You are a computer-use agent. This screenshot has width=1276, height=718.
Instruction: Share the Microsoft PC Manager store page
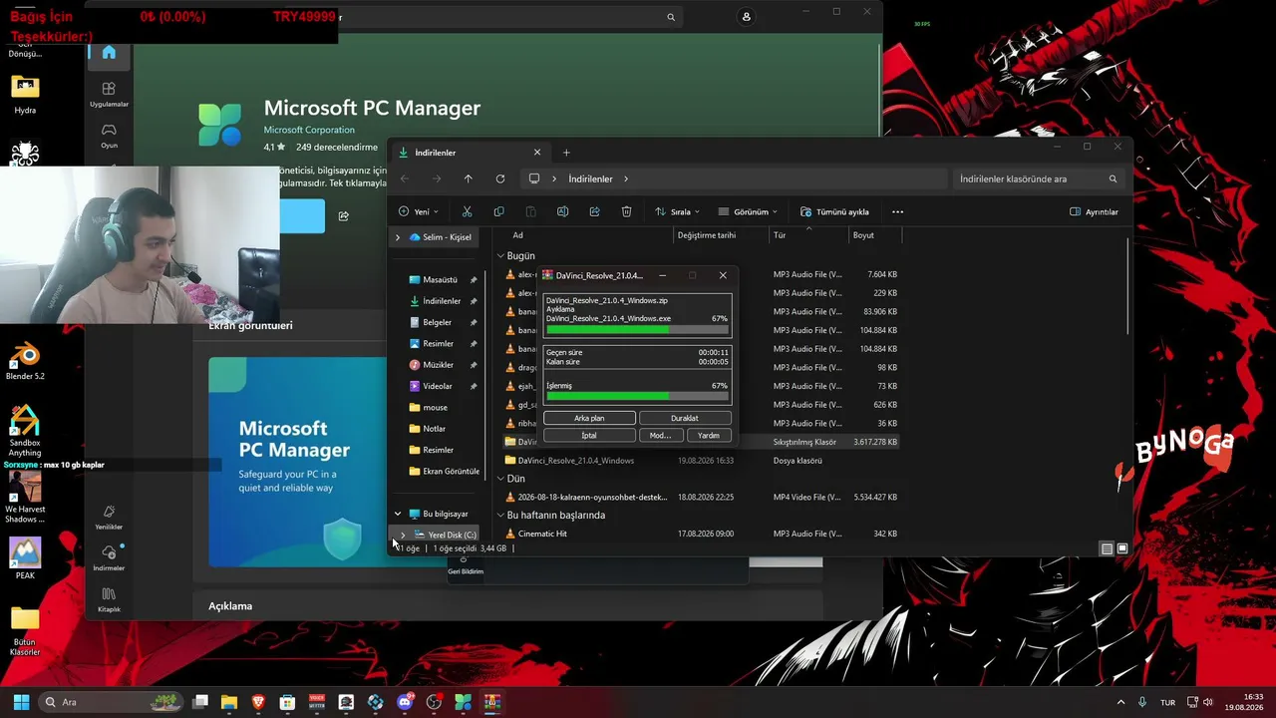[x=343, y=216]
